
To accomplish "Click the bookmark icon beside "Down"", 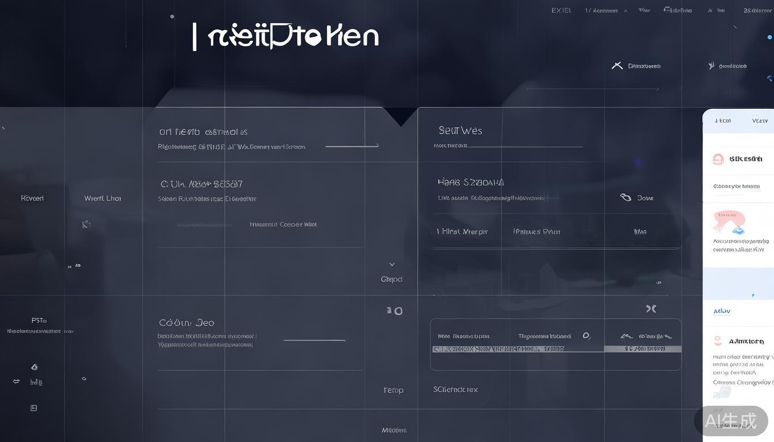I will tap(626, 197).
